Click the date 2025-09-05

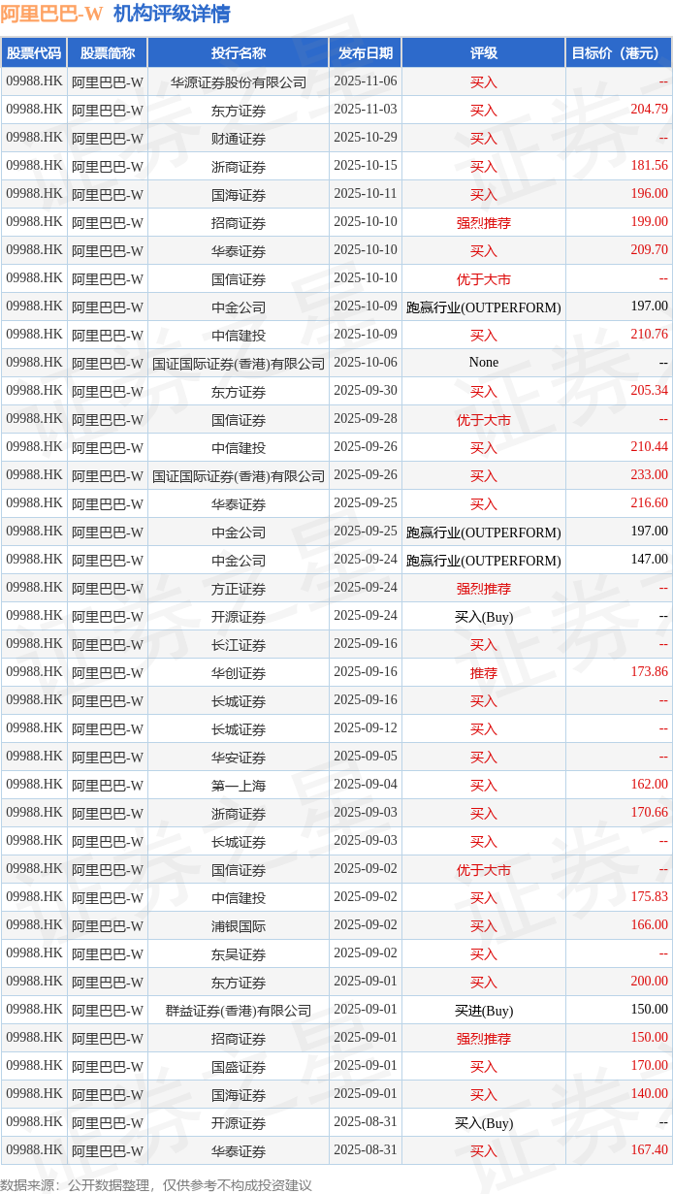coord(366,757)
